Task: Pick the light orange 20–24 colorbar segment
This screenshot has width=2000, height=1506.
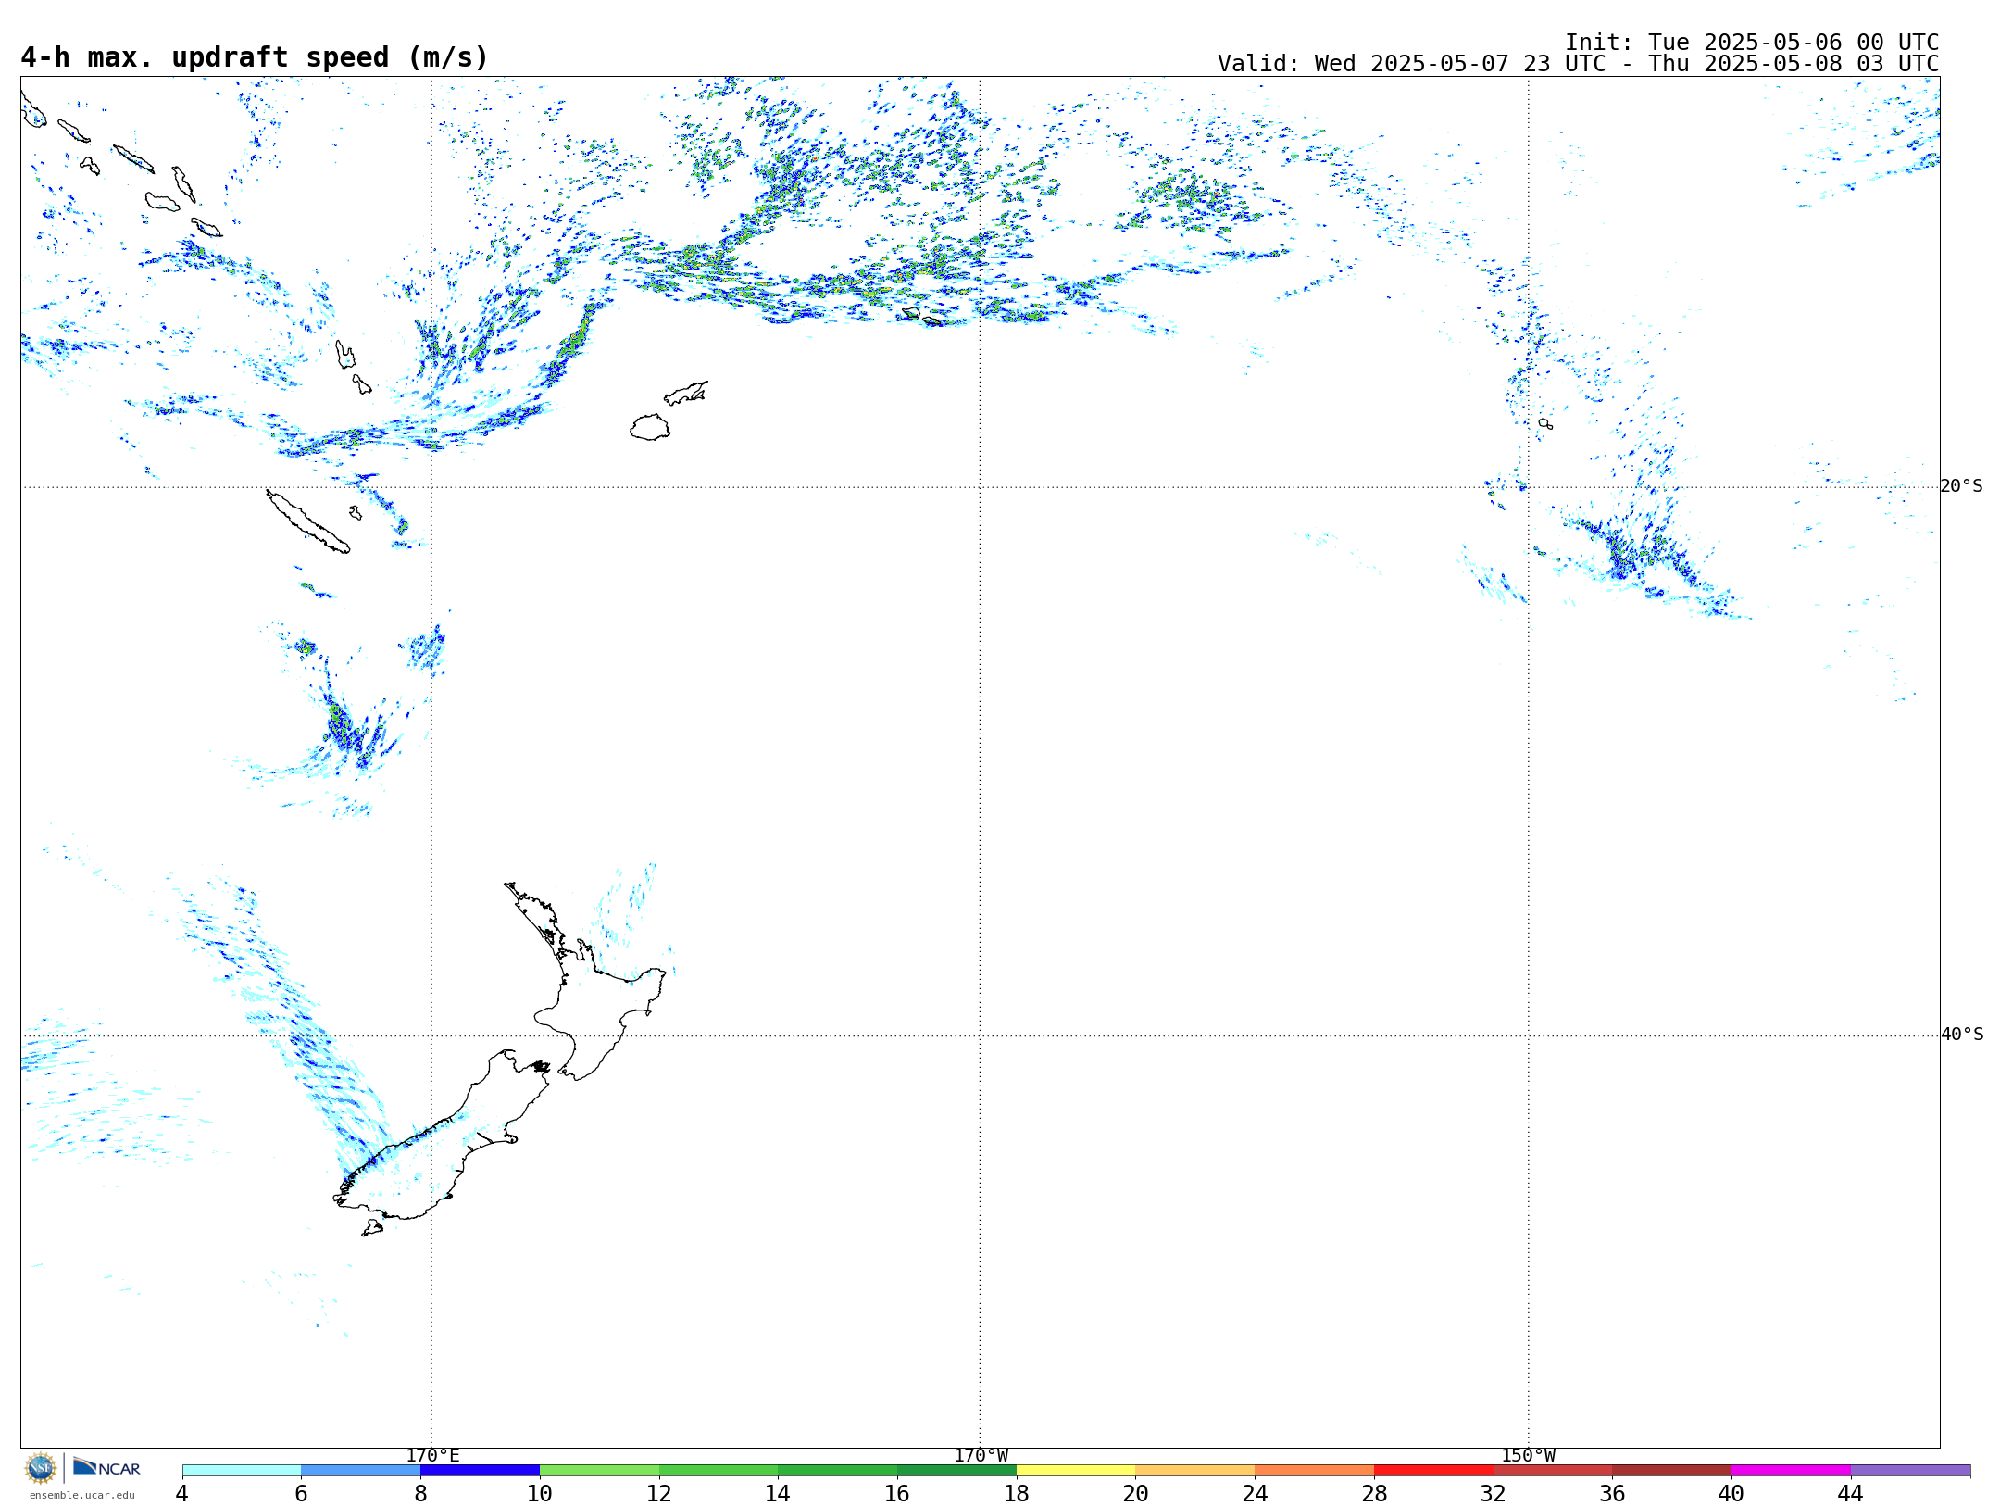Action: [x=1195, y=1471]
